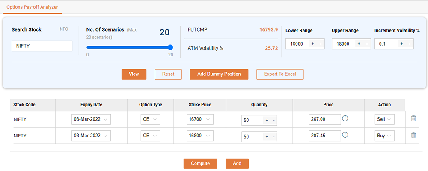Image resolution: width=428 pixels, height=171 pixels.
Task: Click info icon next to price 267.00
Action: point(345,118)
